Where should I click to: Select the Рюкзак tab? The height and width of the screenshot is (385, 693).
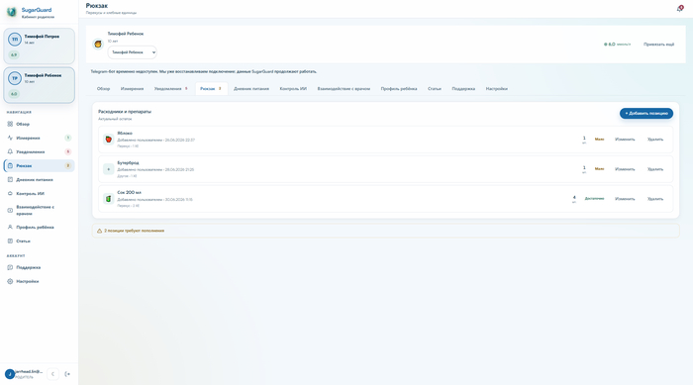(x=211, y=89)
